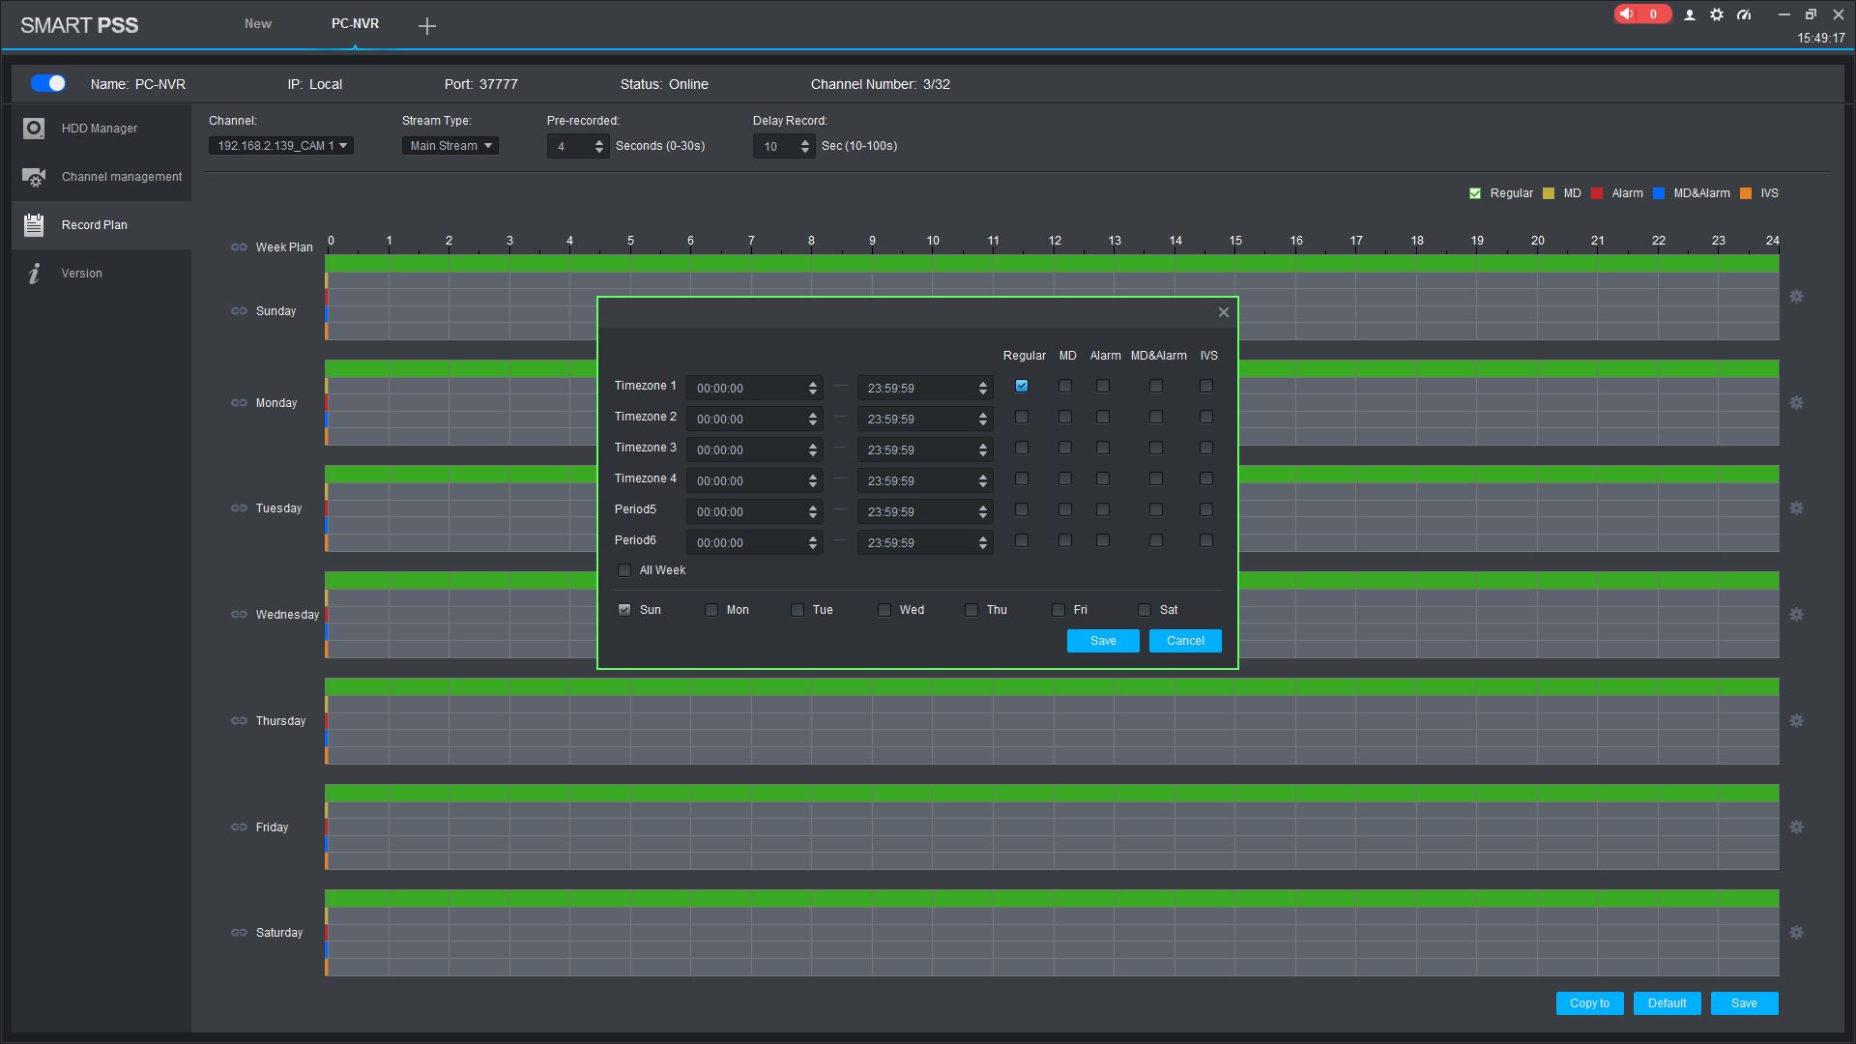Image resolution: width=1856 pixels, height=1044 pixels.
Task: Open HDD Manager from the sidebar
Action: (99, 129)
